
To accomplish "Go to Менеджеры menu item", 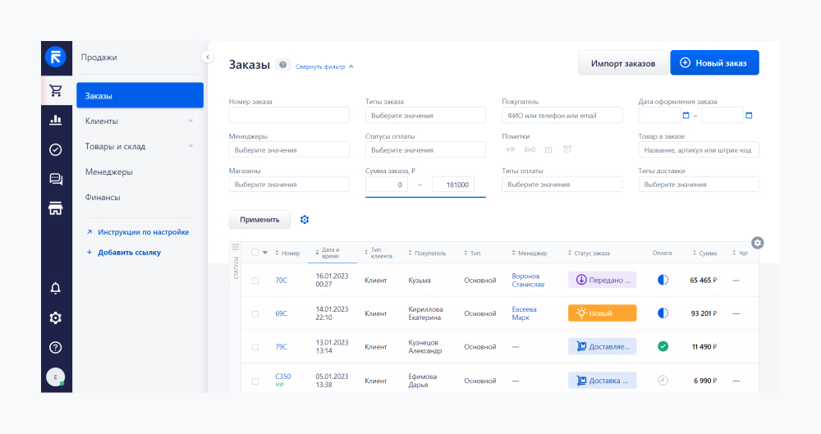I will [x=108, y=171].
